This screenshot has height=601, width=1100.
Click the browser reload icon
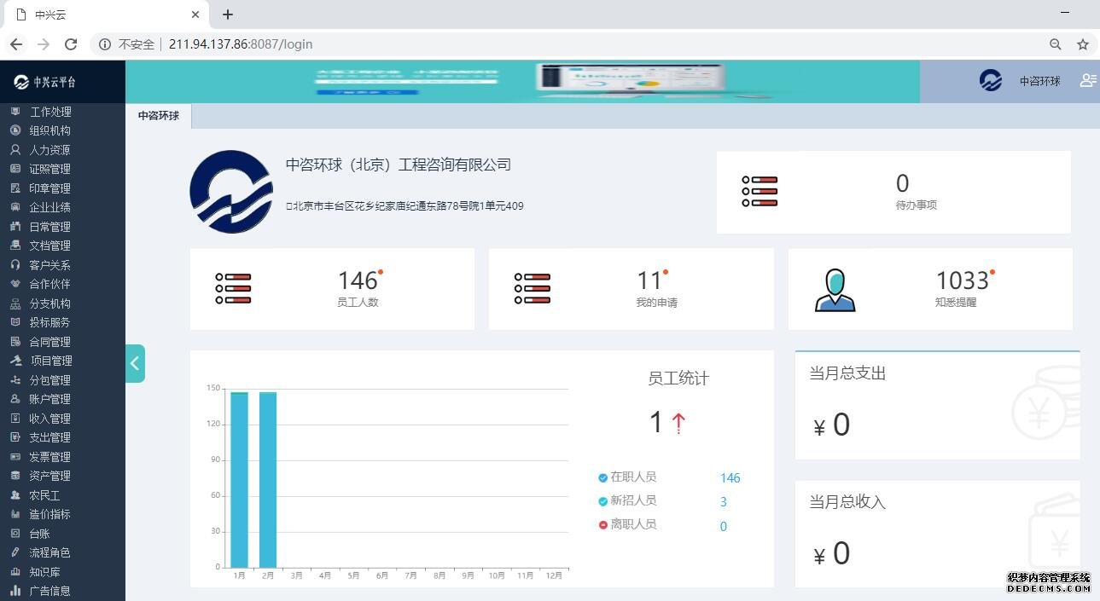click(x=71, y=44)
